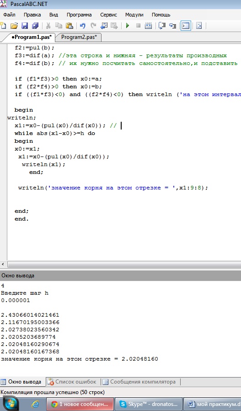Open the Skype taskbar item
This screenshot has width=241, height=411.
click(149, 404)
